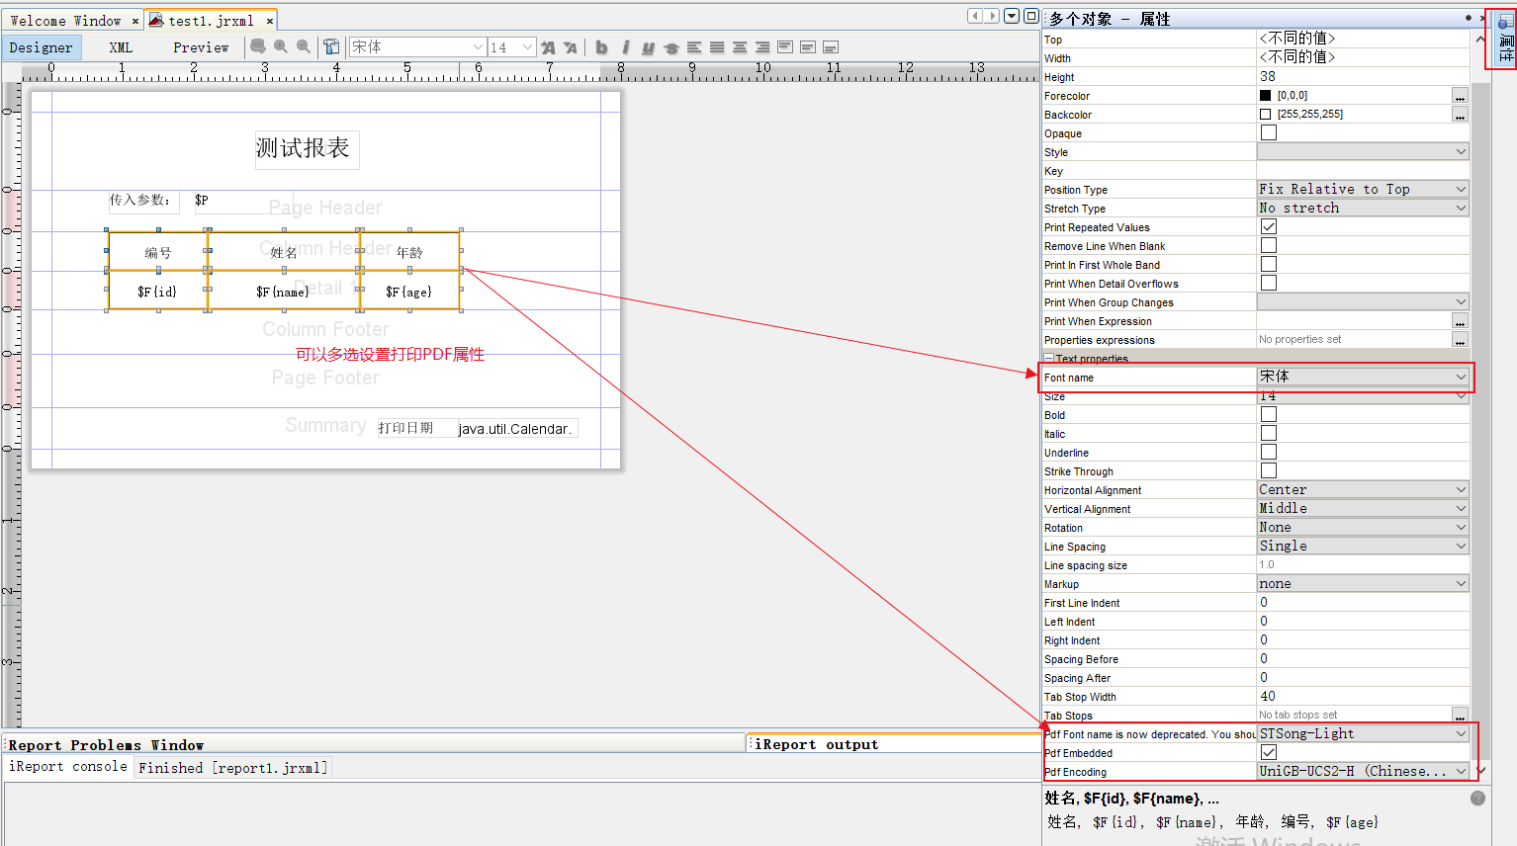
Task: Open the Finished [report1.jrxml] output tab
Action: (x=231, y=767)
